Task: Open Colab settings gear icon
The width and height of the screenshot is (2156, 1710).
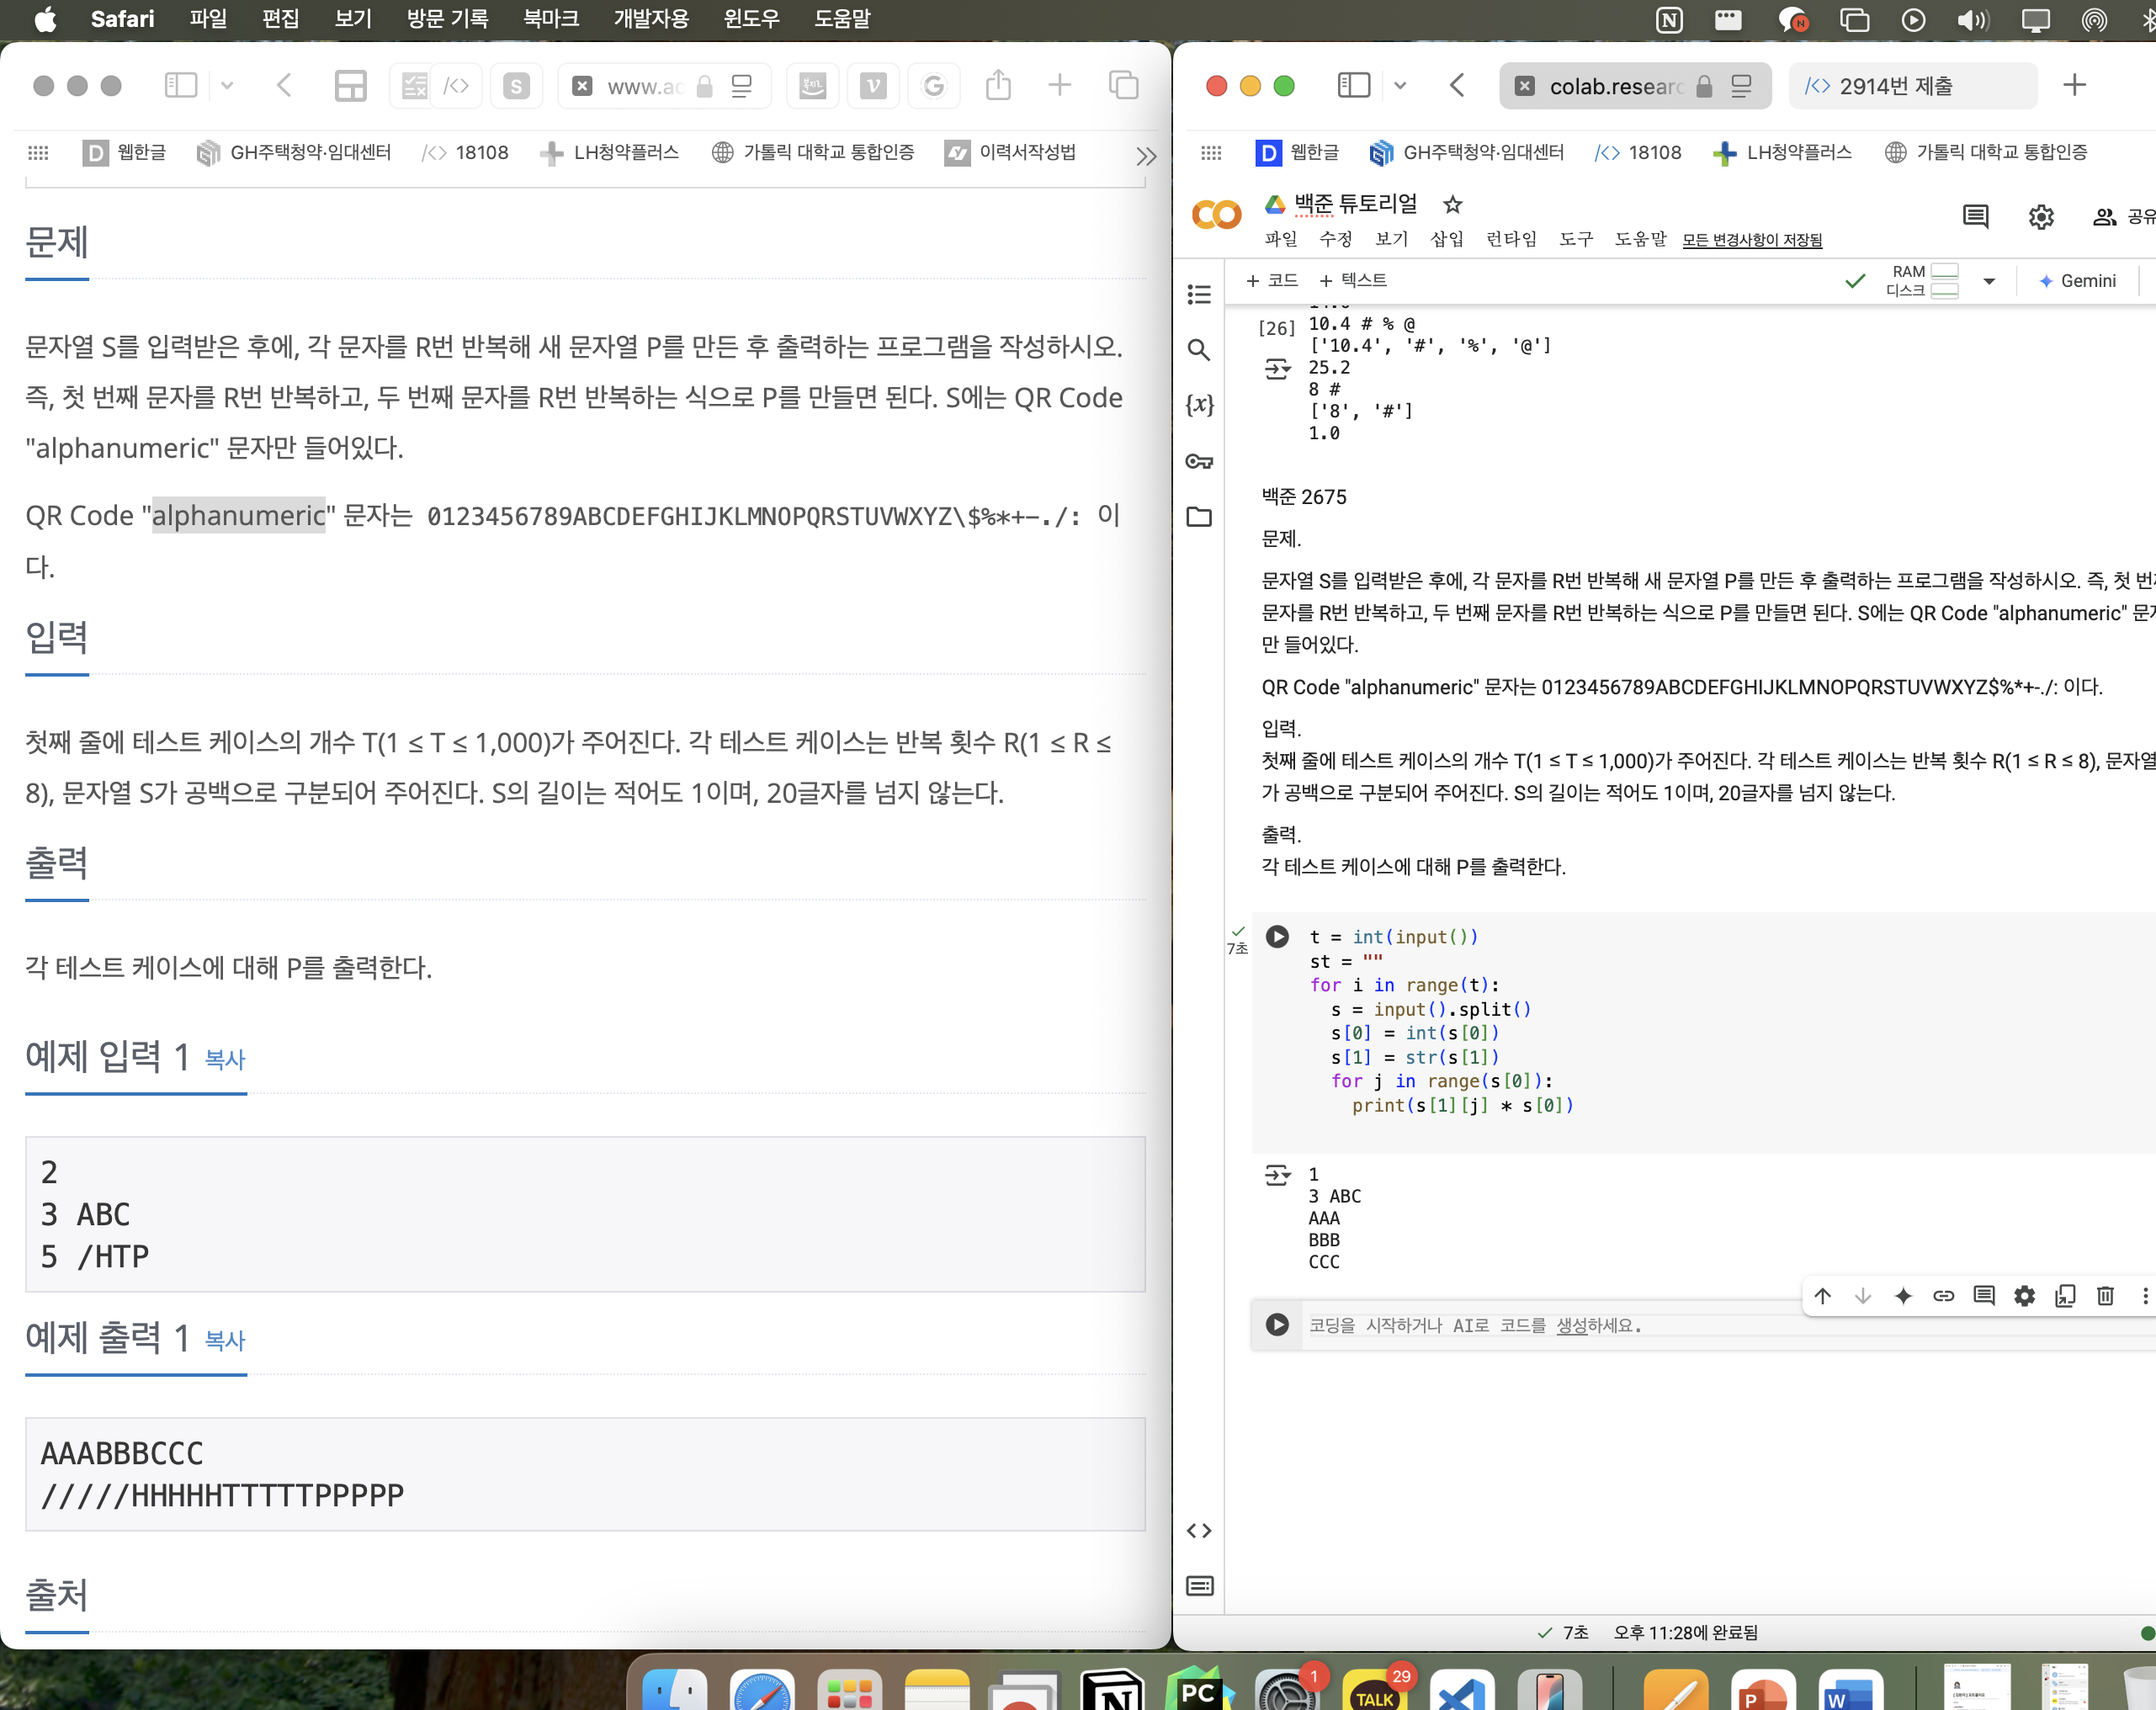Action: [2041, 217]
